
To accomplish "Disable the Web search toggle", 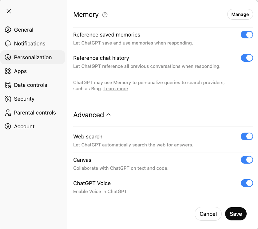I will coord(247,137).
